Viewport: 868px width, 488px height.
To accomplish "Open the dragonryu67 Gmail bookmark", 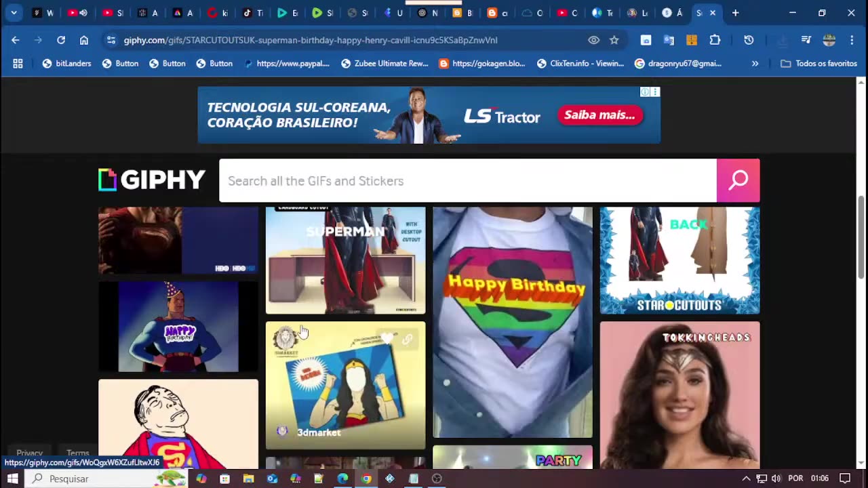I will 678,63.
